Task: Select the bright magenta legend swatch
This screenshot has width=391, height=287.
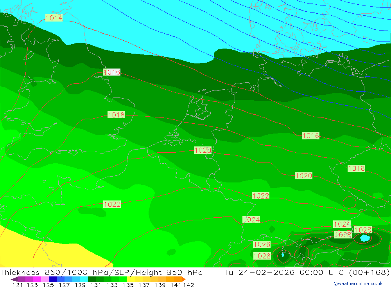Action: point(37,279)
